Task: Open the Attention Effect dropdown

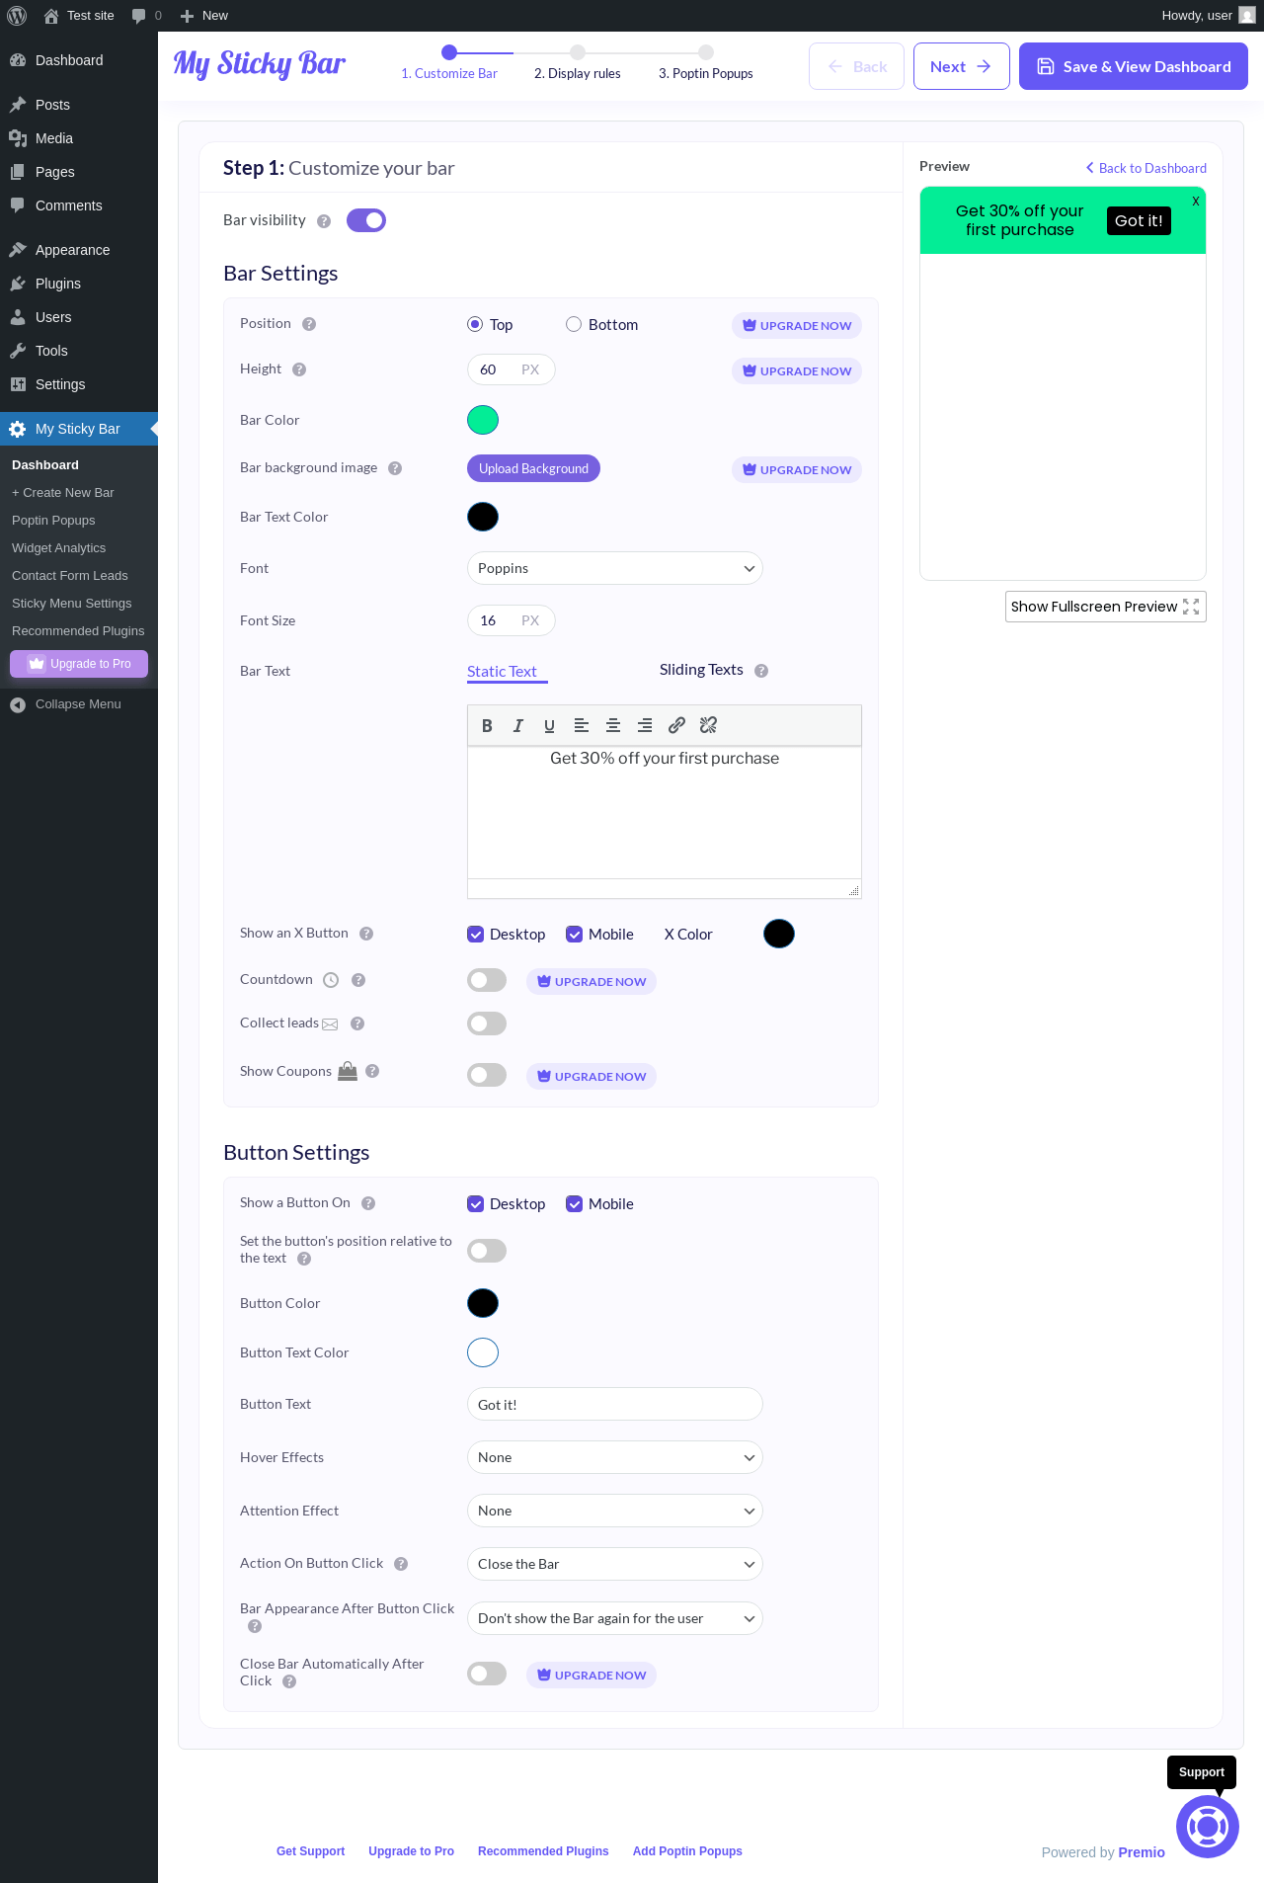Action: tap(615, 1511)
